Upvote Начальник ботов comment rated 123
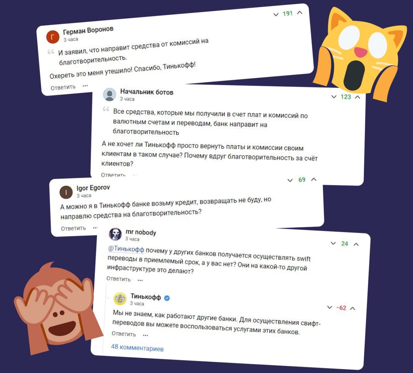The height and width of the screenshot is (373, 413). (x=358, y=97)
